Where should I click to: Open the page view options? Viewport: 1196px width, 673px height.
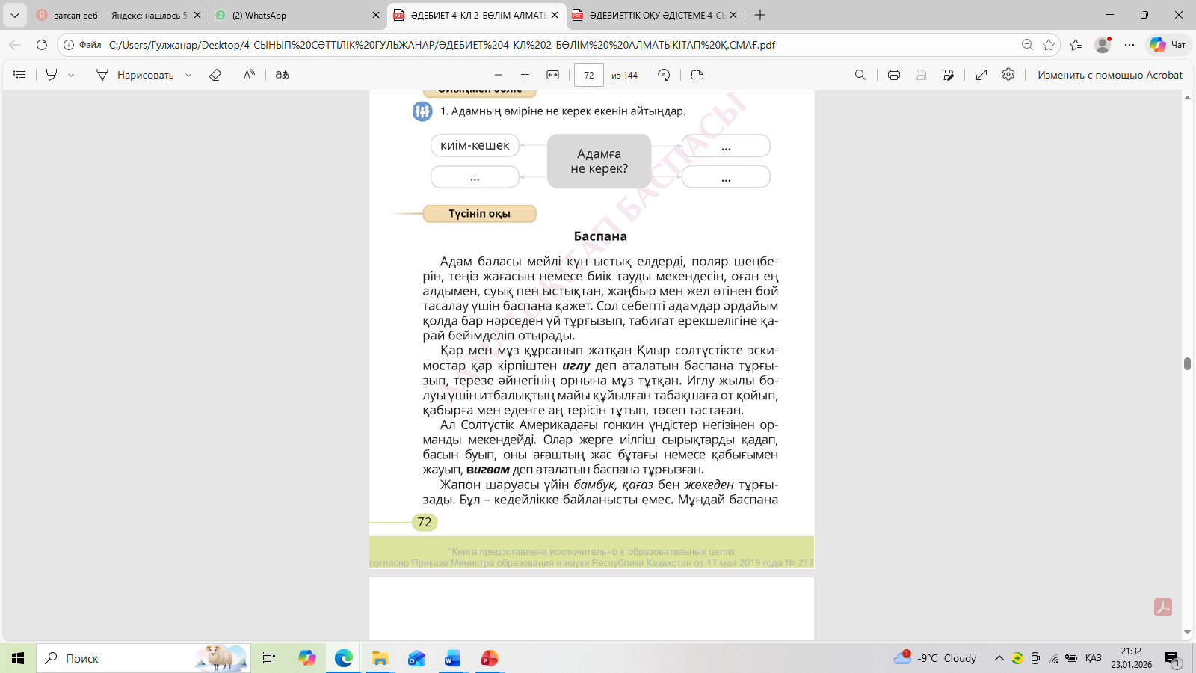697,75
